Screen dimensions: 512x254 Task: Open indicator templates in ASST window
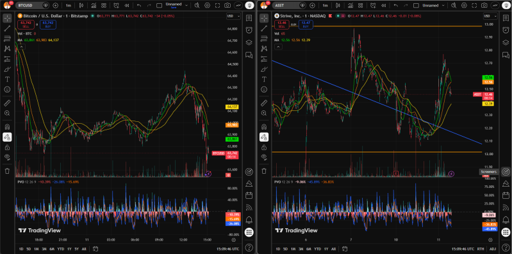pyautogui.click(x=360, y=6)
